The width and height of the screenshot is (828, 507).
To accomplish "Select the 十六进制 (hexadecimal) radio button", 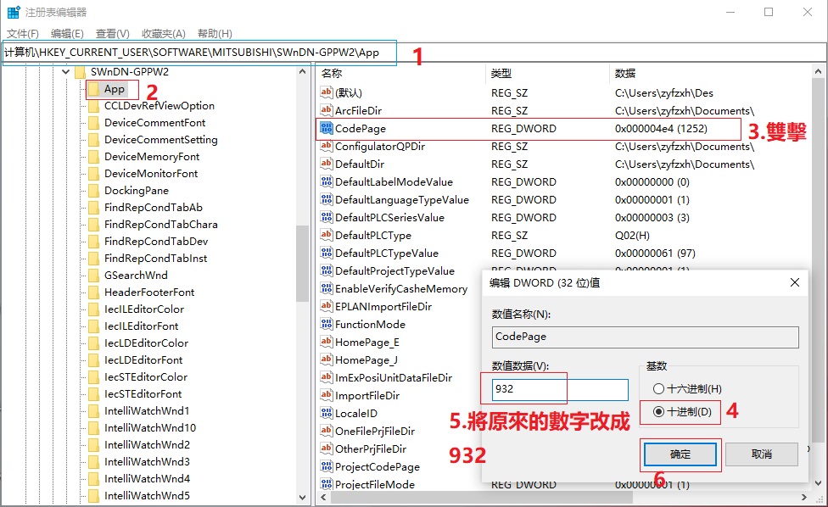I will pyautogui.click(x=658, y=388).
